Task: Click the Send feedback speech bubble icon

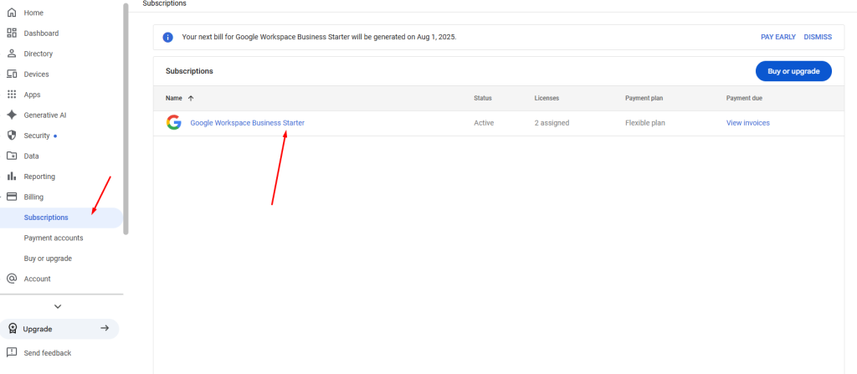Action: [x=12, y=353]
